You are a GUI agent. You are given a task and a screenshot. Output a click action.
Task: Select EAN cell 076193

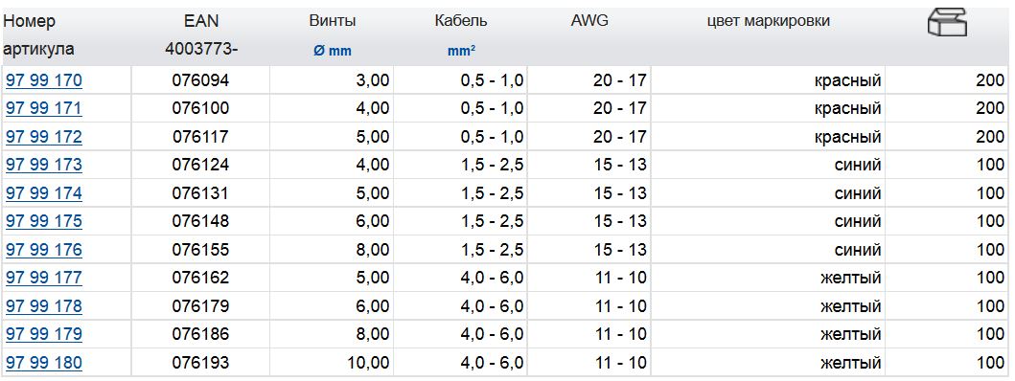click(x=200, y=362)
